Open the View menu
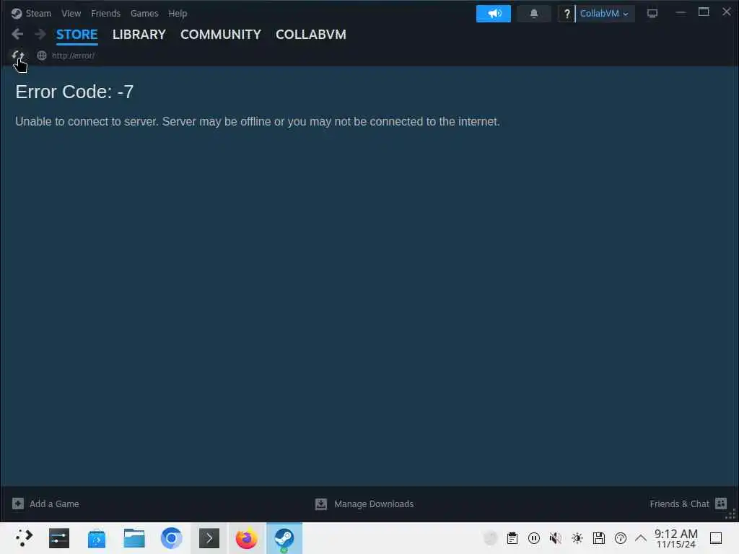739x554 pixels. tap(71, 13)
